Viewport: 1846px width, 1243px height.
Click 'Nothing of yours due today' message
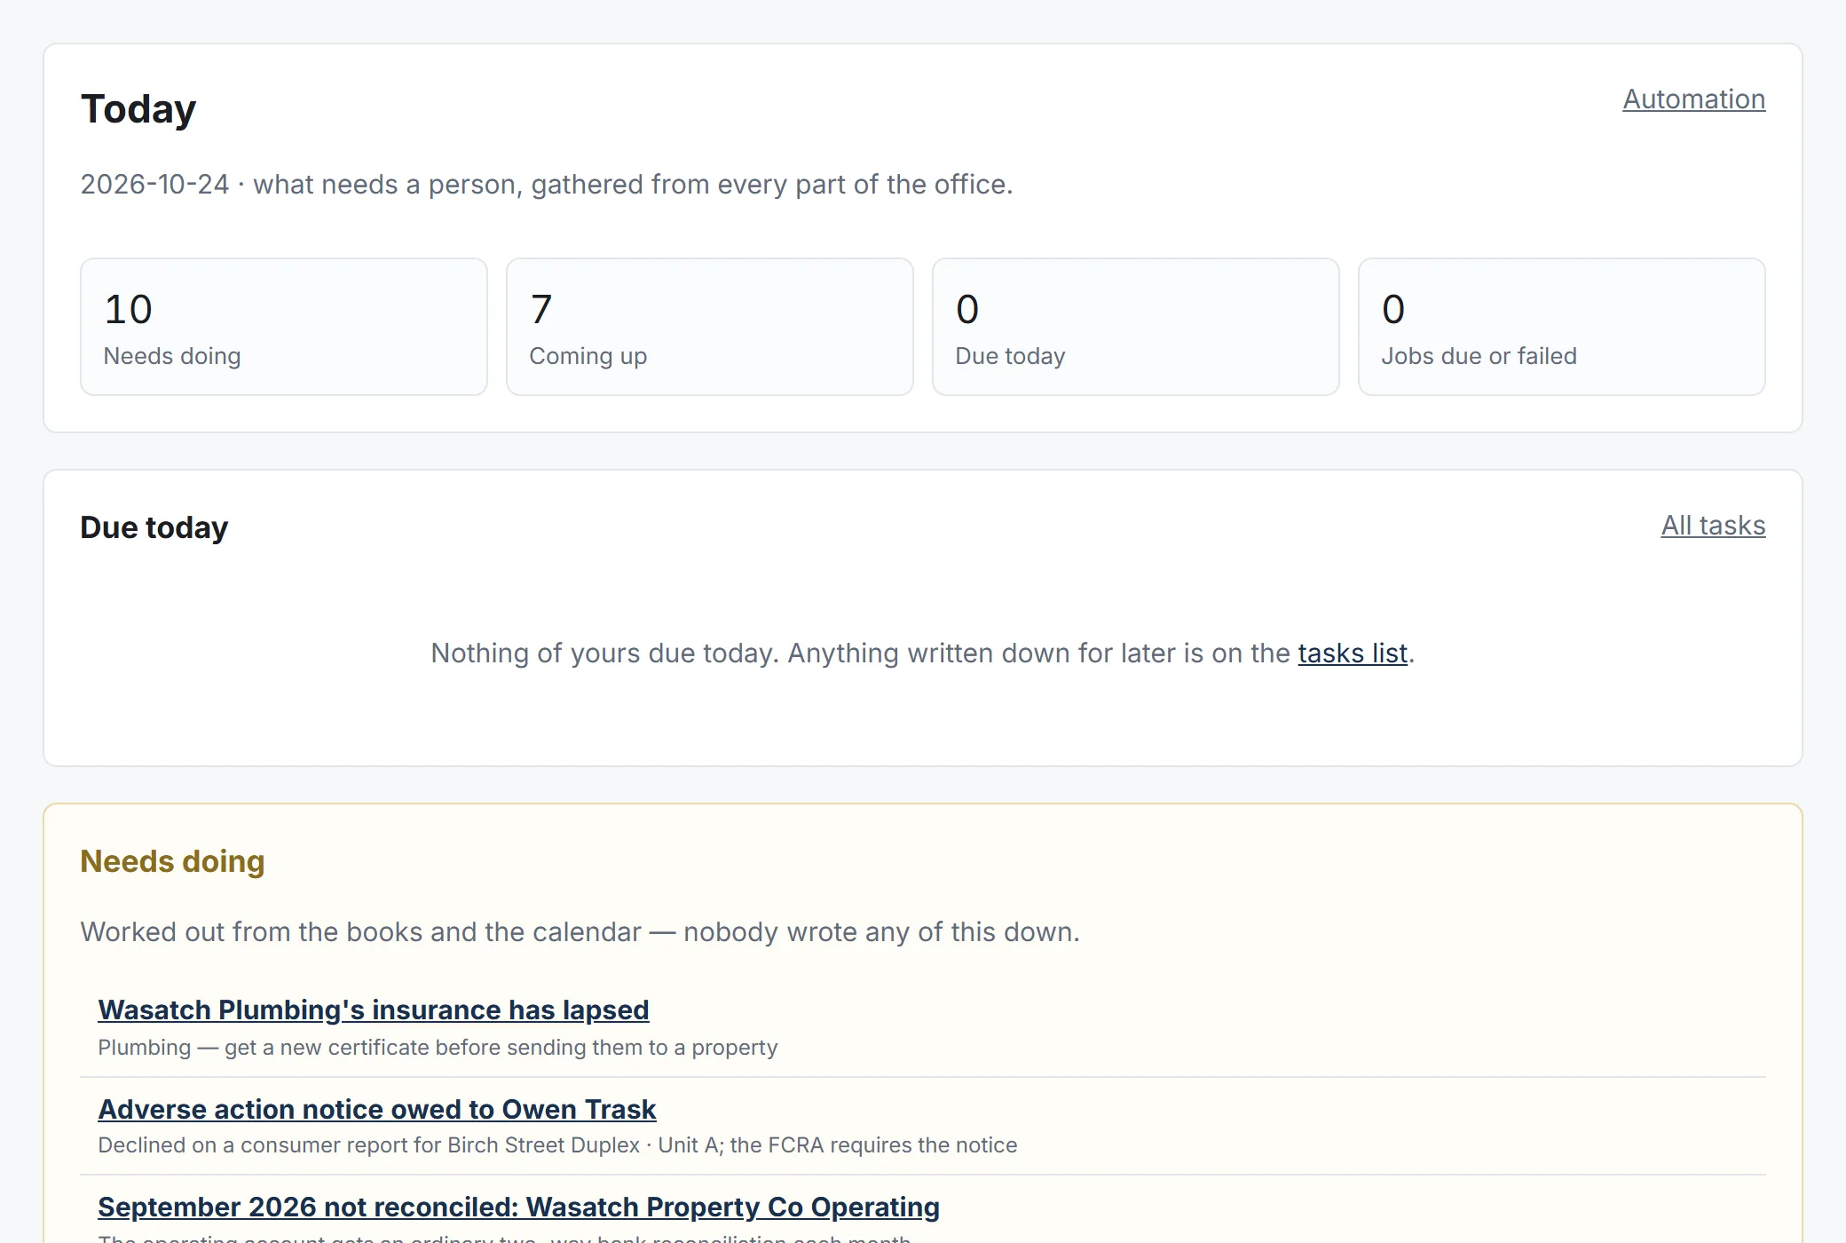click(923, 653)
